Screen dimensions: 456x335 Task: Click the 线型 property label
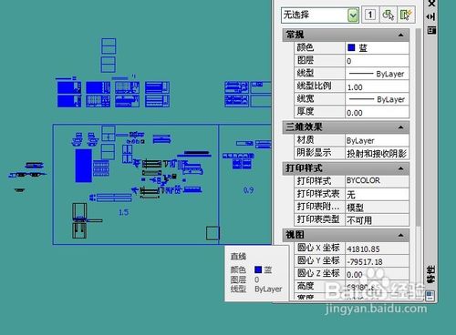click(305, 73)
